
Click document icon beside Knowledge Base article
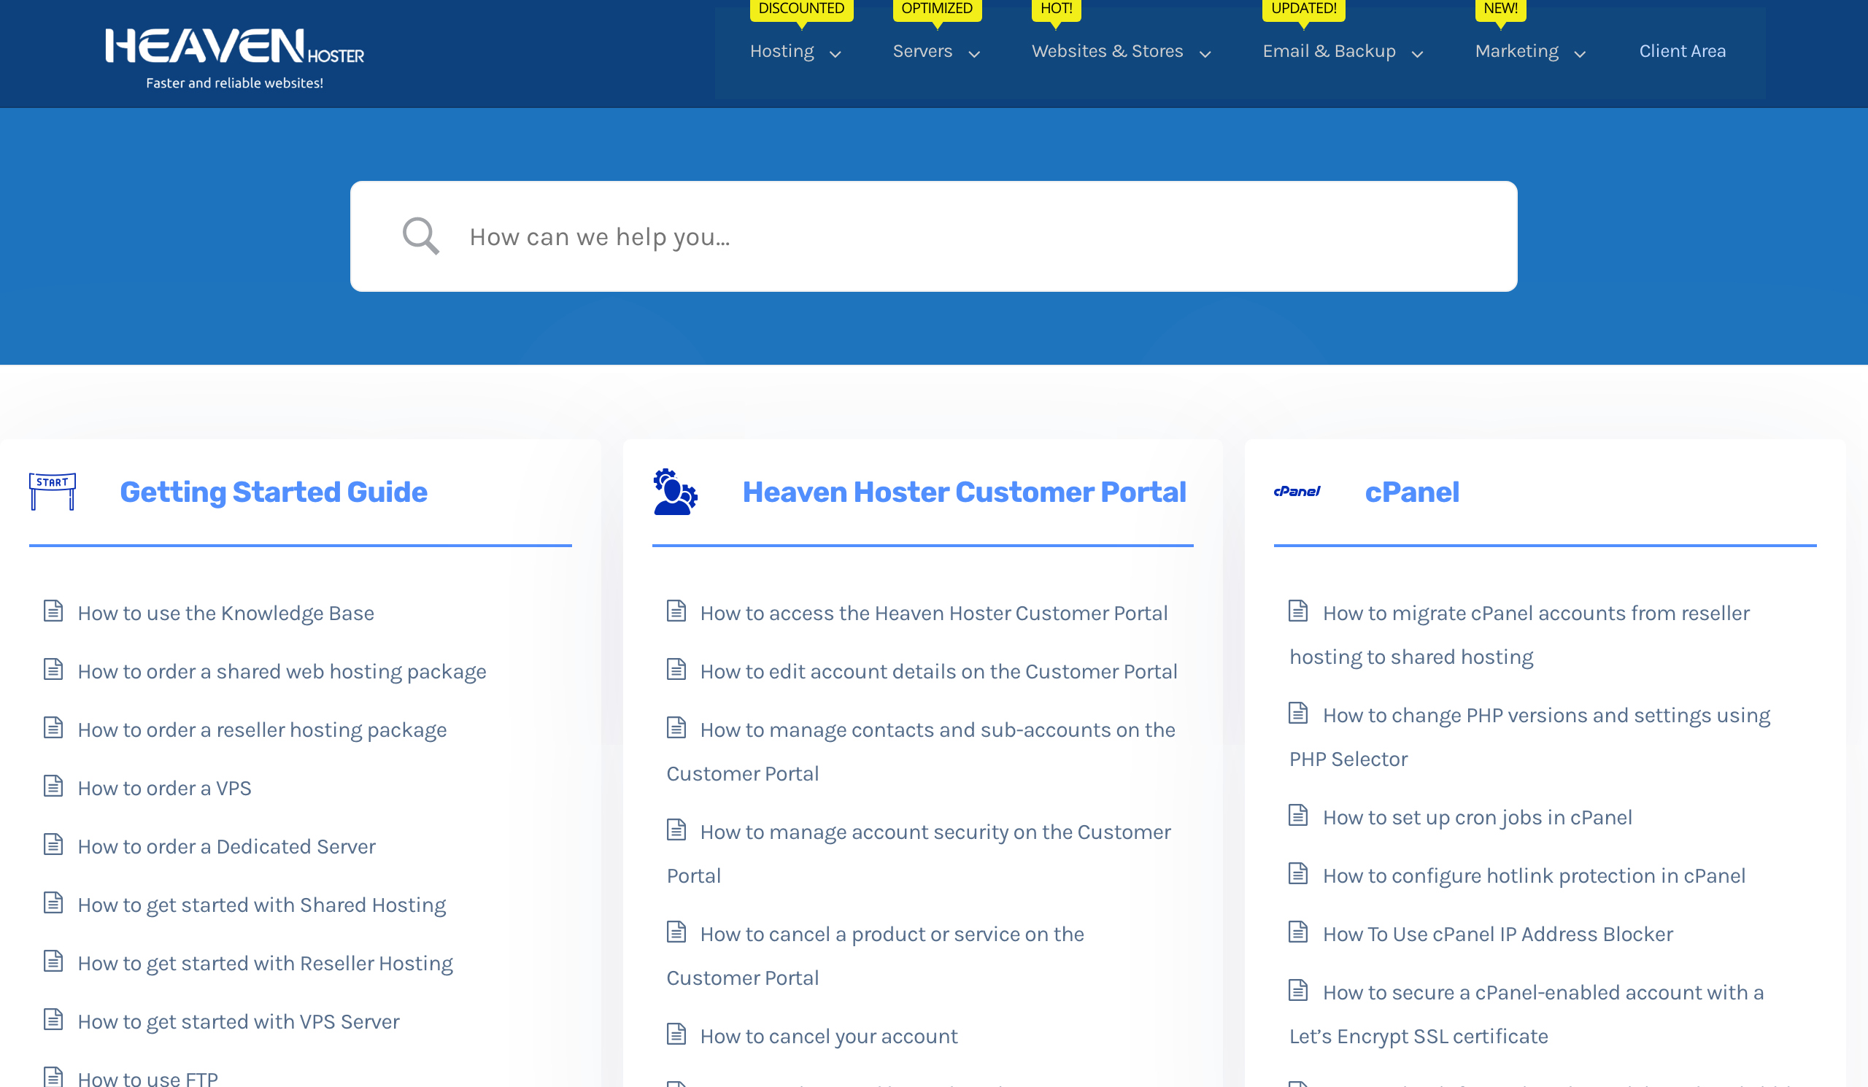[x=53, y=611]
